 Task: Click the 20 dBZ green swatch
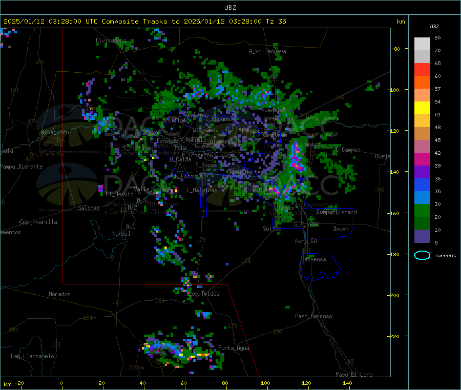coord(422,210)
